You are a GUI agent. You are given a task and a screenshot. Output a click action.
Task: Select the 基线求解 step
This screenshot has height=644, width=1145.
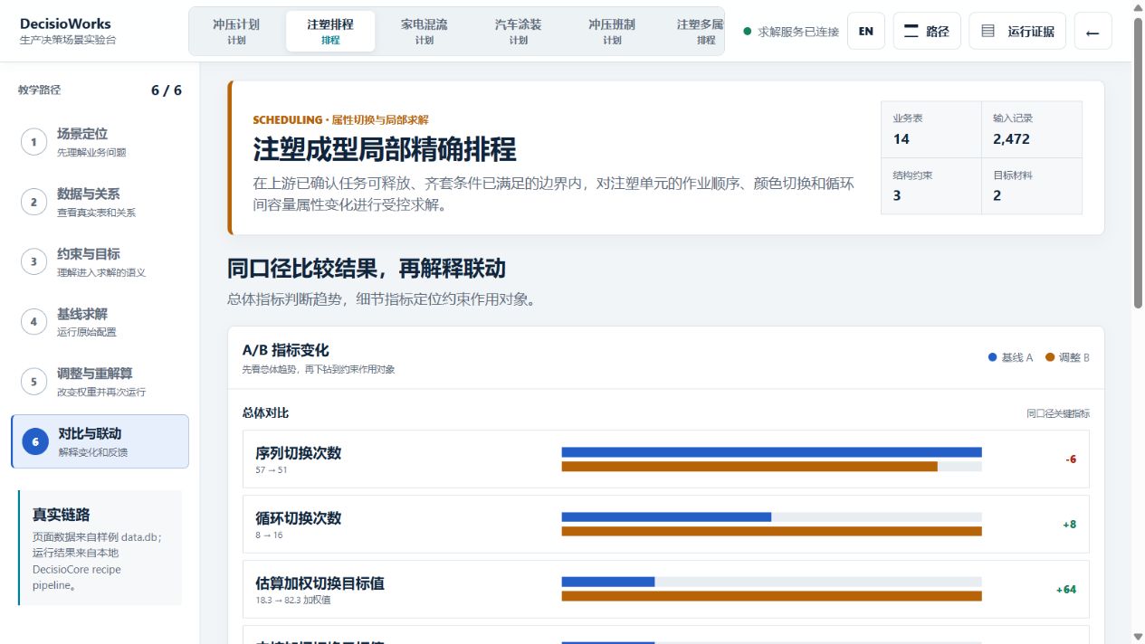pyautogui.click(x=100, y=322)
